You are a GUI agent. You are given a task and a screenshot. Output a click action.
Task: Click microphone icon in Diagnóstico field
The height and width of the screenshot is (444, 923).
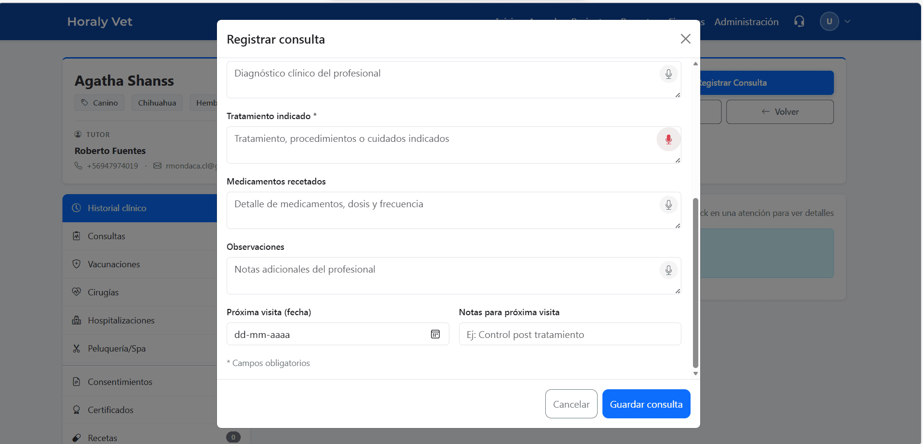point(668,74)
